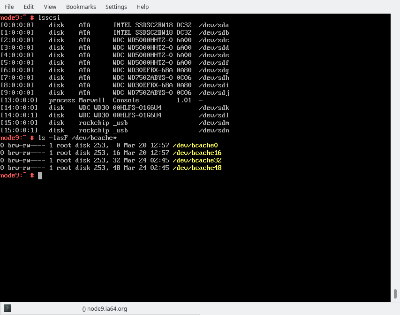Open the Settings menu
This screenshot has width=400, height=315.
pyautogui.click(x=116, y=7)
